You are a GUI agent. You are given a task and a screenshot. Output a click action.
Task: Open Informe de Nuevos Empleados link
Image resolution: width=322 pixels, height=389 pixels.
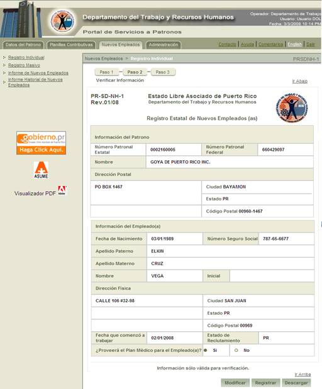click(38, 73)
